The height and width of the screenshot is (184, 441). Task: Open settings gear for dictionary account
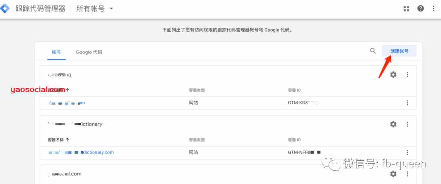coord(393,124)
